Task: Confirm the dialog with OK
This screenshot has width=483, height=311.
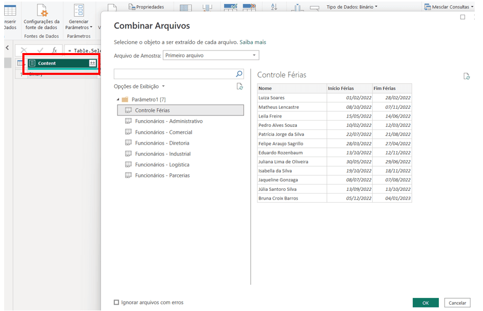Action: (x=426, y=303)
